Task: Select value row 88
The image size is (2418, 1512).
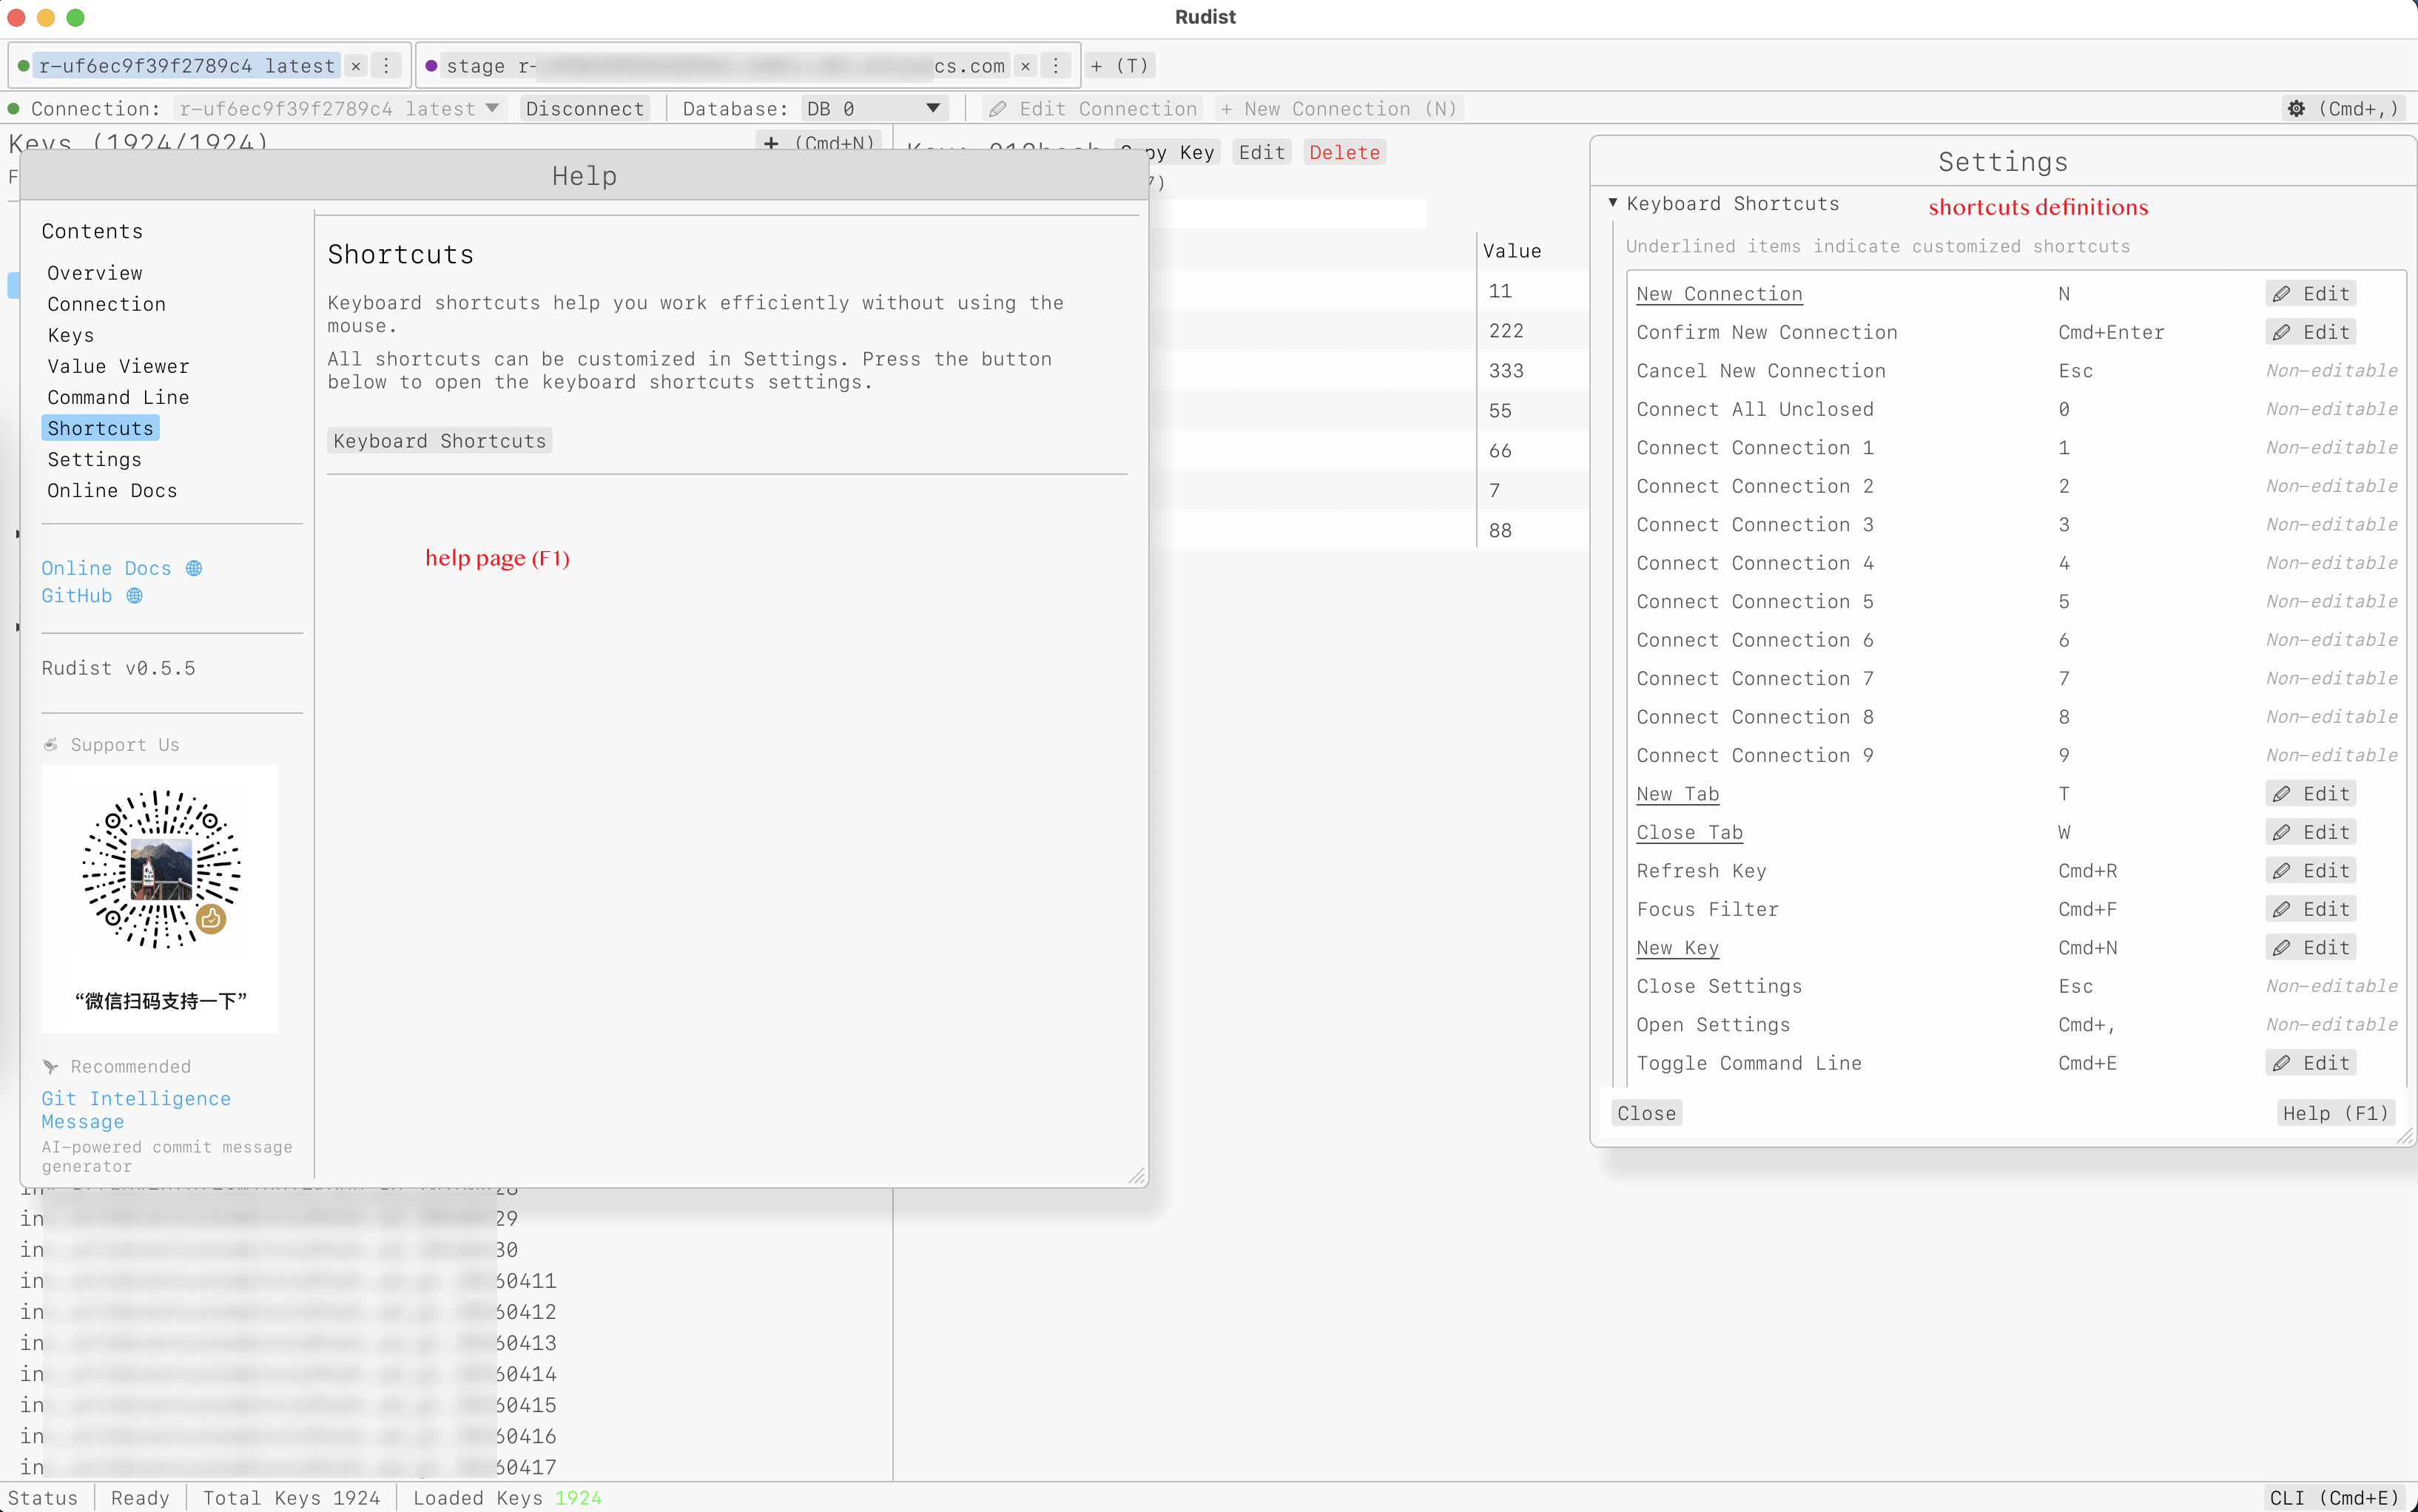Action: pyautogui.click(x=1500, y=530)
